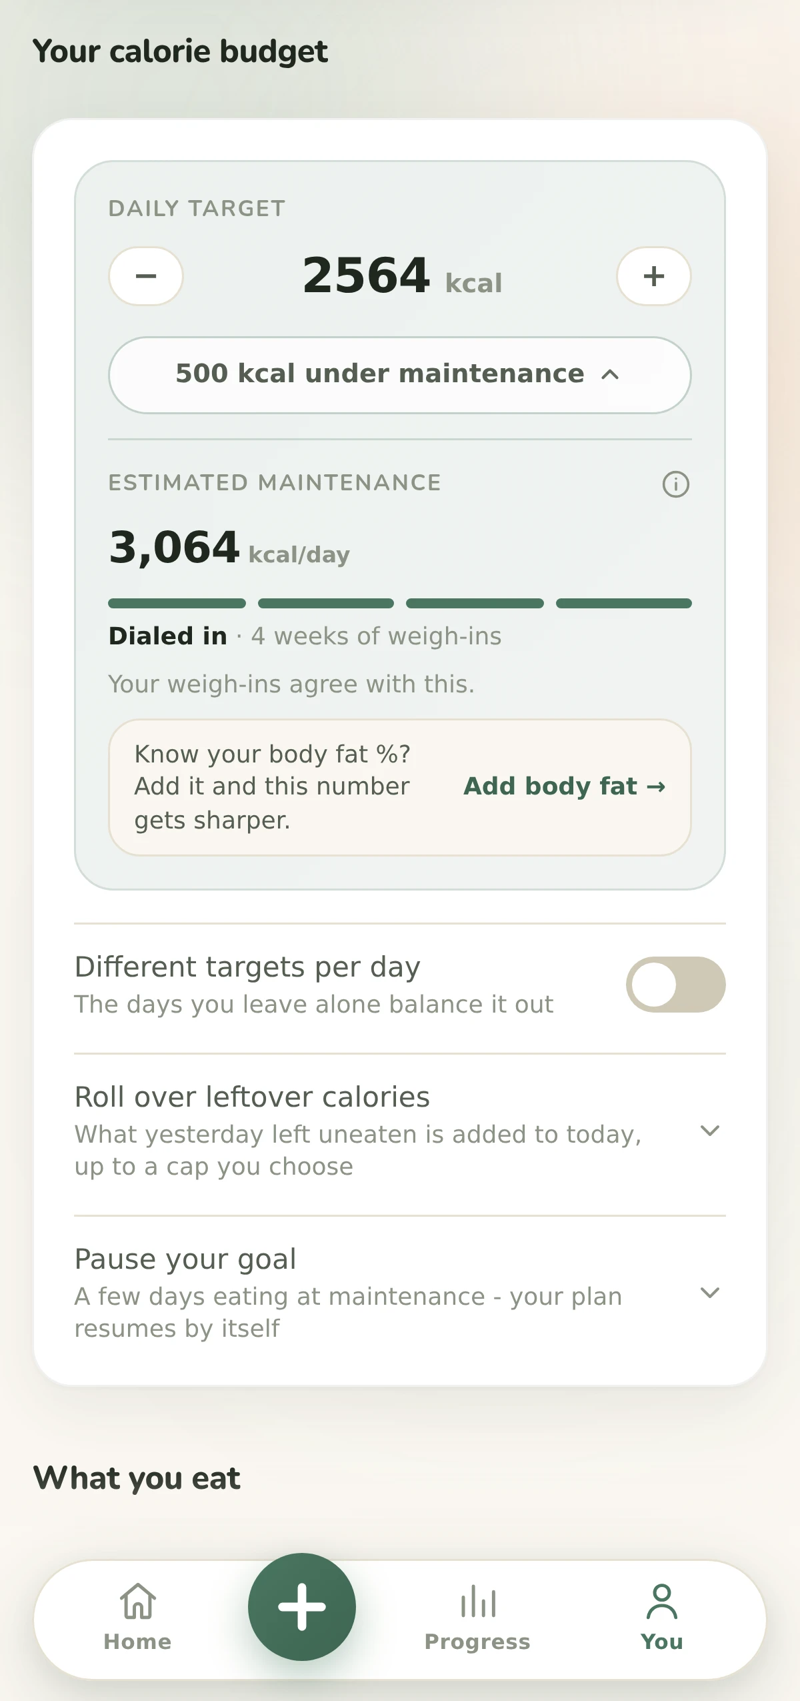Open the Pause your goal row
The image size is (800, 1701).
pyautogui.click(x=400, y=1294)
